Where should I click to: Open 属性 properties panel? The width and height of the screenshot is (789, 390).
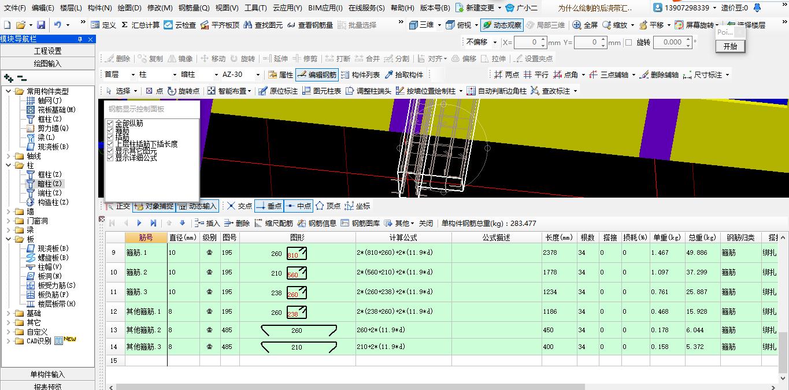pyautogui.click(x=281, y=75)
